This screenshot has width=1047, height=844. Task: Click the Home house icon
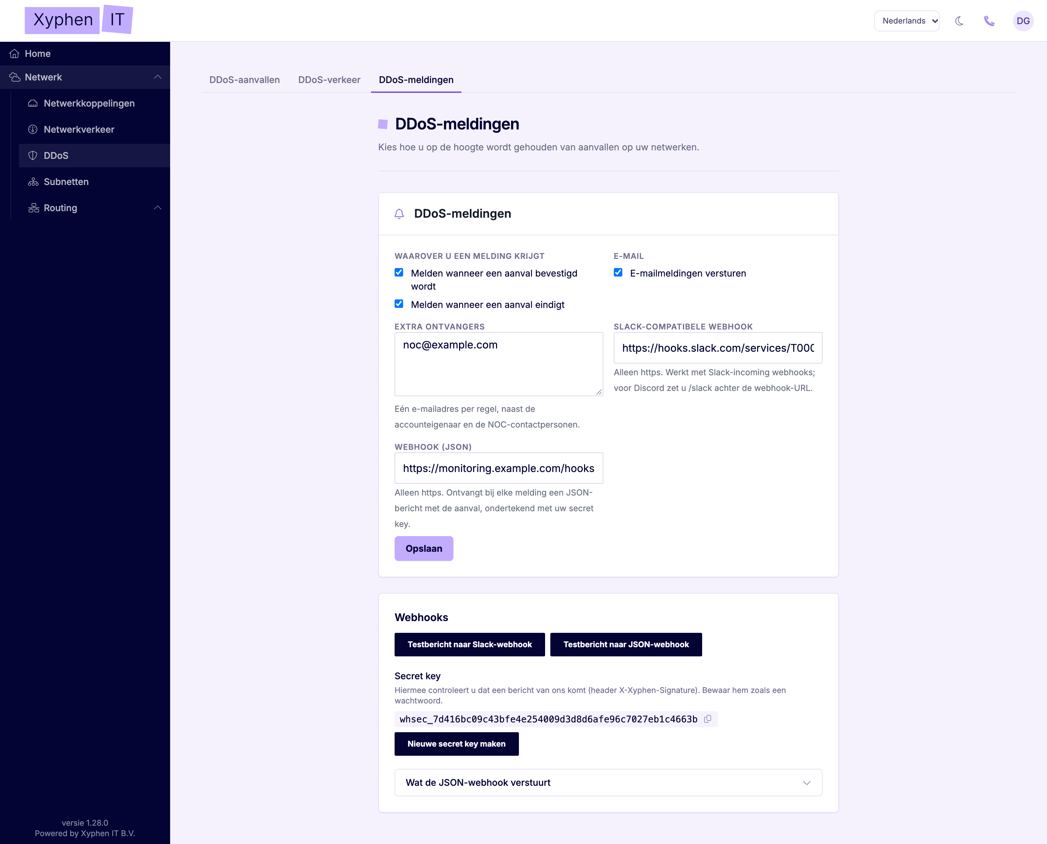(15, 54)
